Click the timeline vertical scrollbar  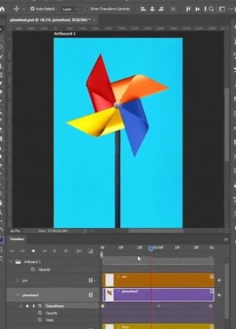click(227, 291)
